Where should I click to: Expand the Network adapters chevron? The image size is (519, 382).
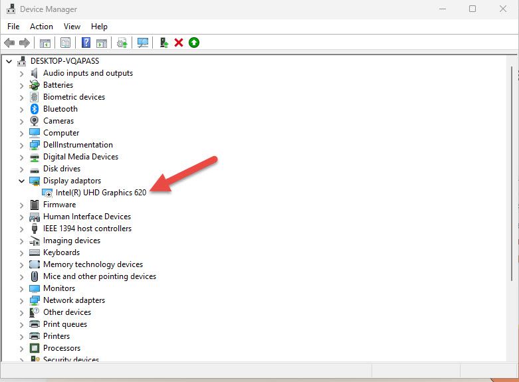coord(21,300)
